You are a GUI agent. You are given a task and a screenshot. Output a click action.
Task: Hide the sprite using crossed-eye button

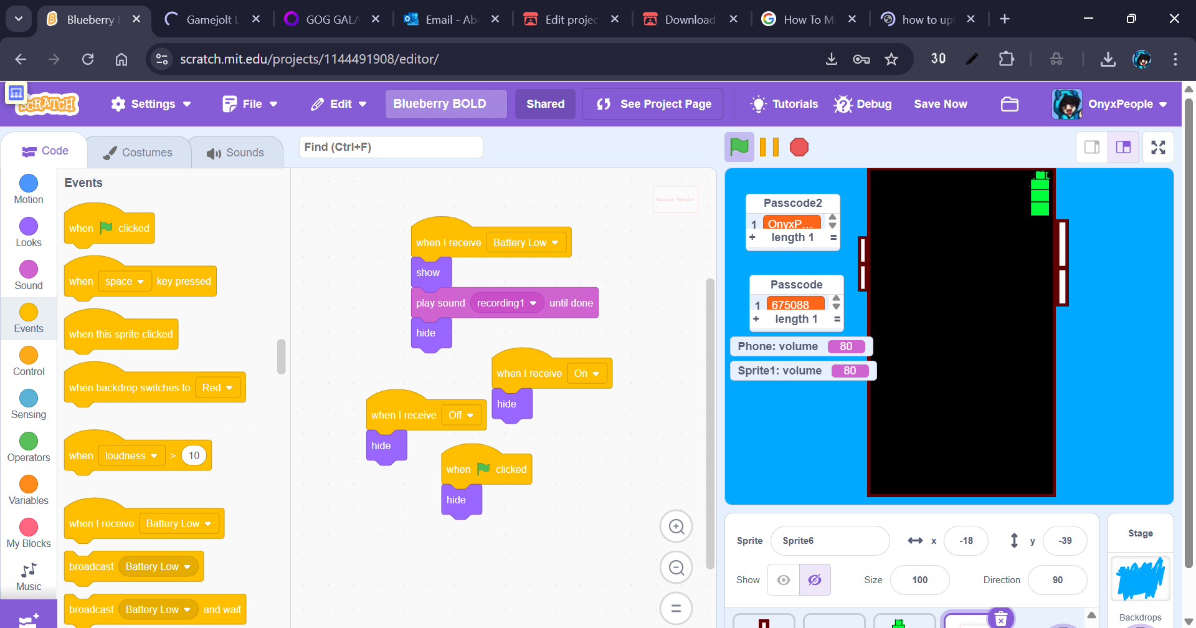[815, 580]
